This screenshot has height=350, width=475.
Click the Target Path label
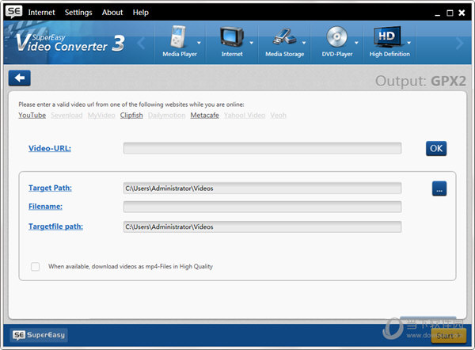coord(51,188)
